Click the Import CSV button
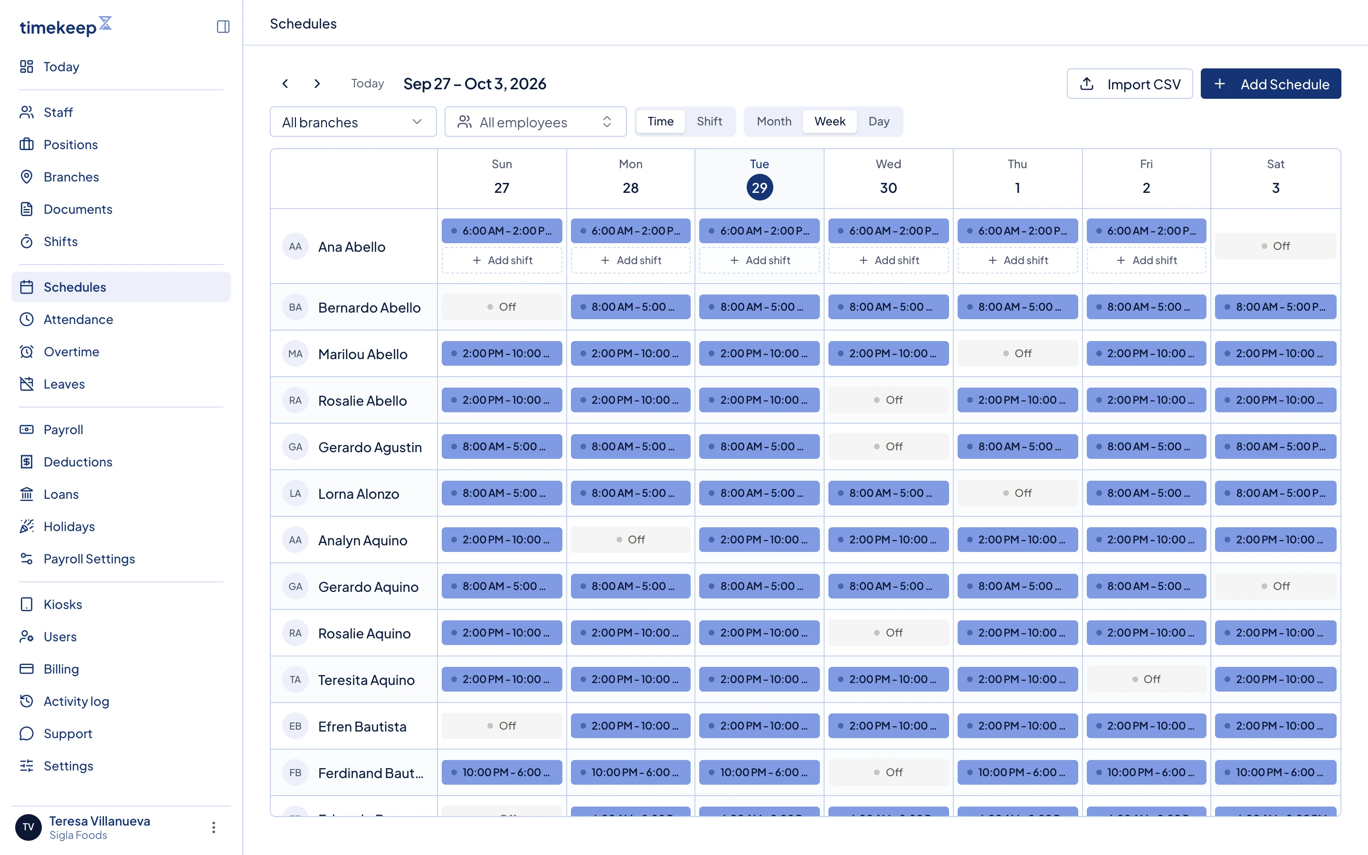Image resolution: width=1368 pixels, height=855 pixels. click(1130, 84)
